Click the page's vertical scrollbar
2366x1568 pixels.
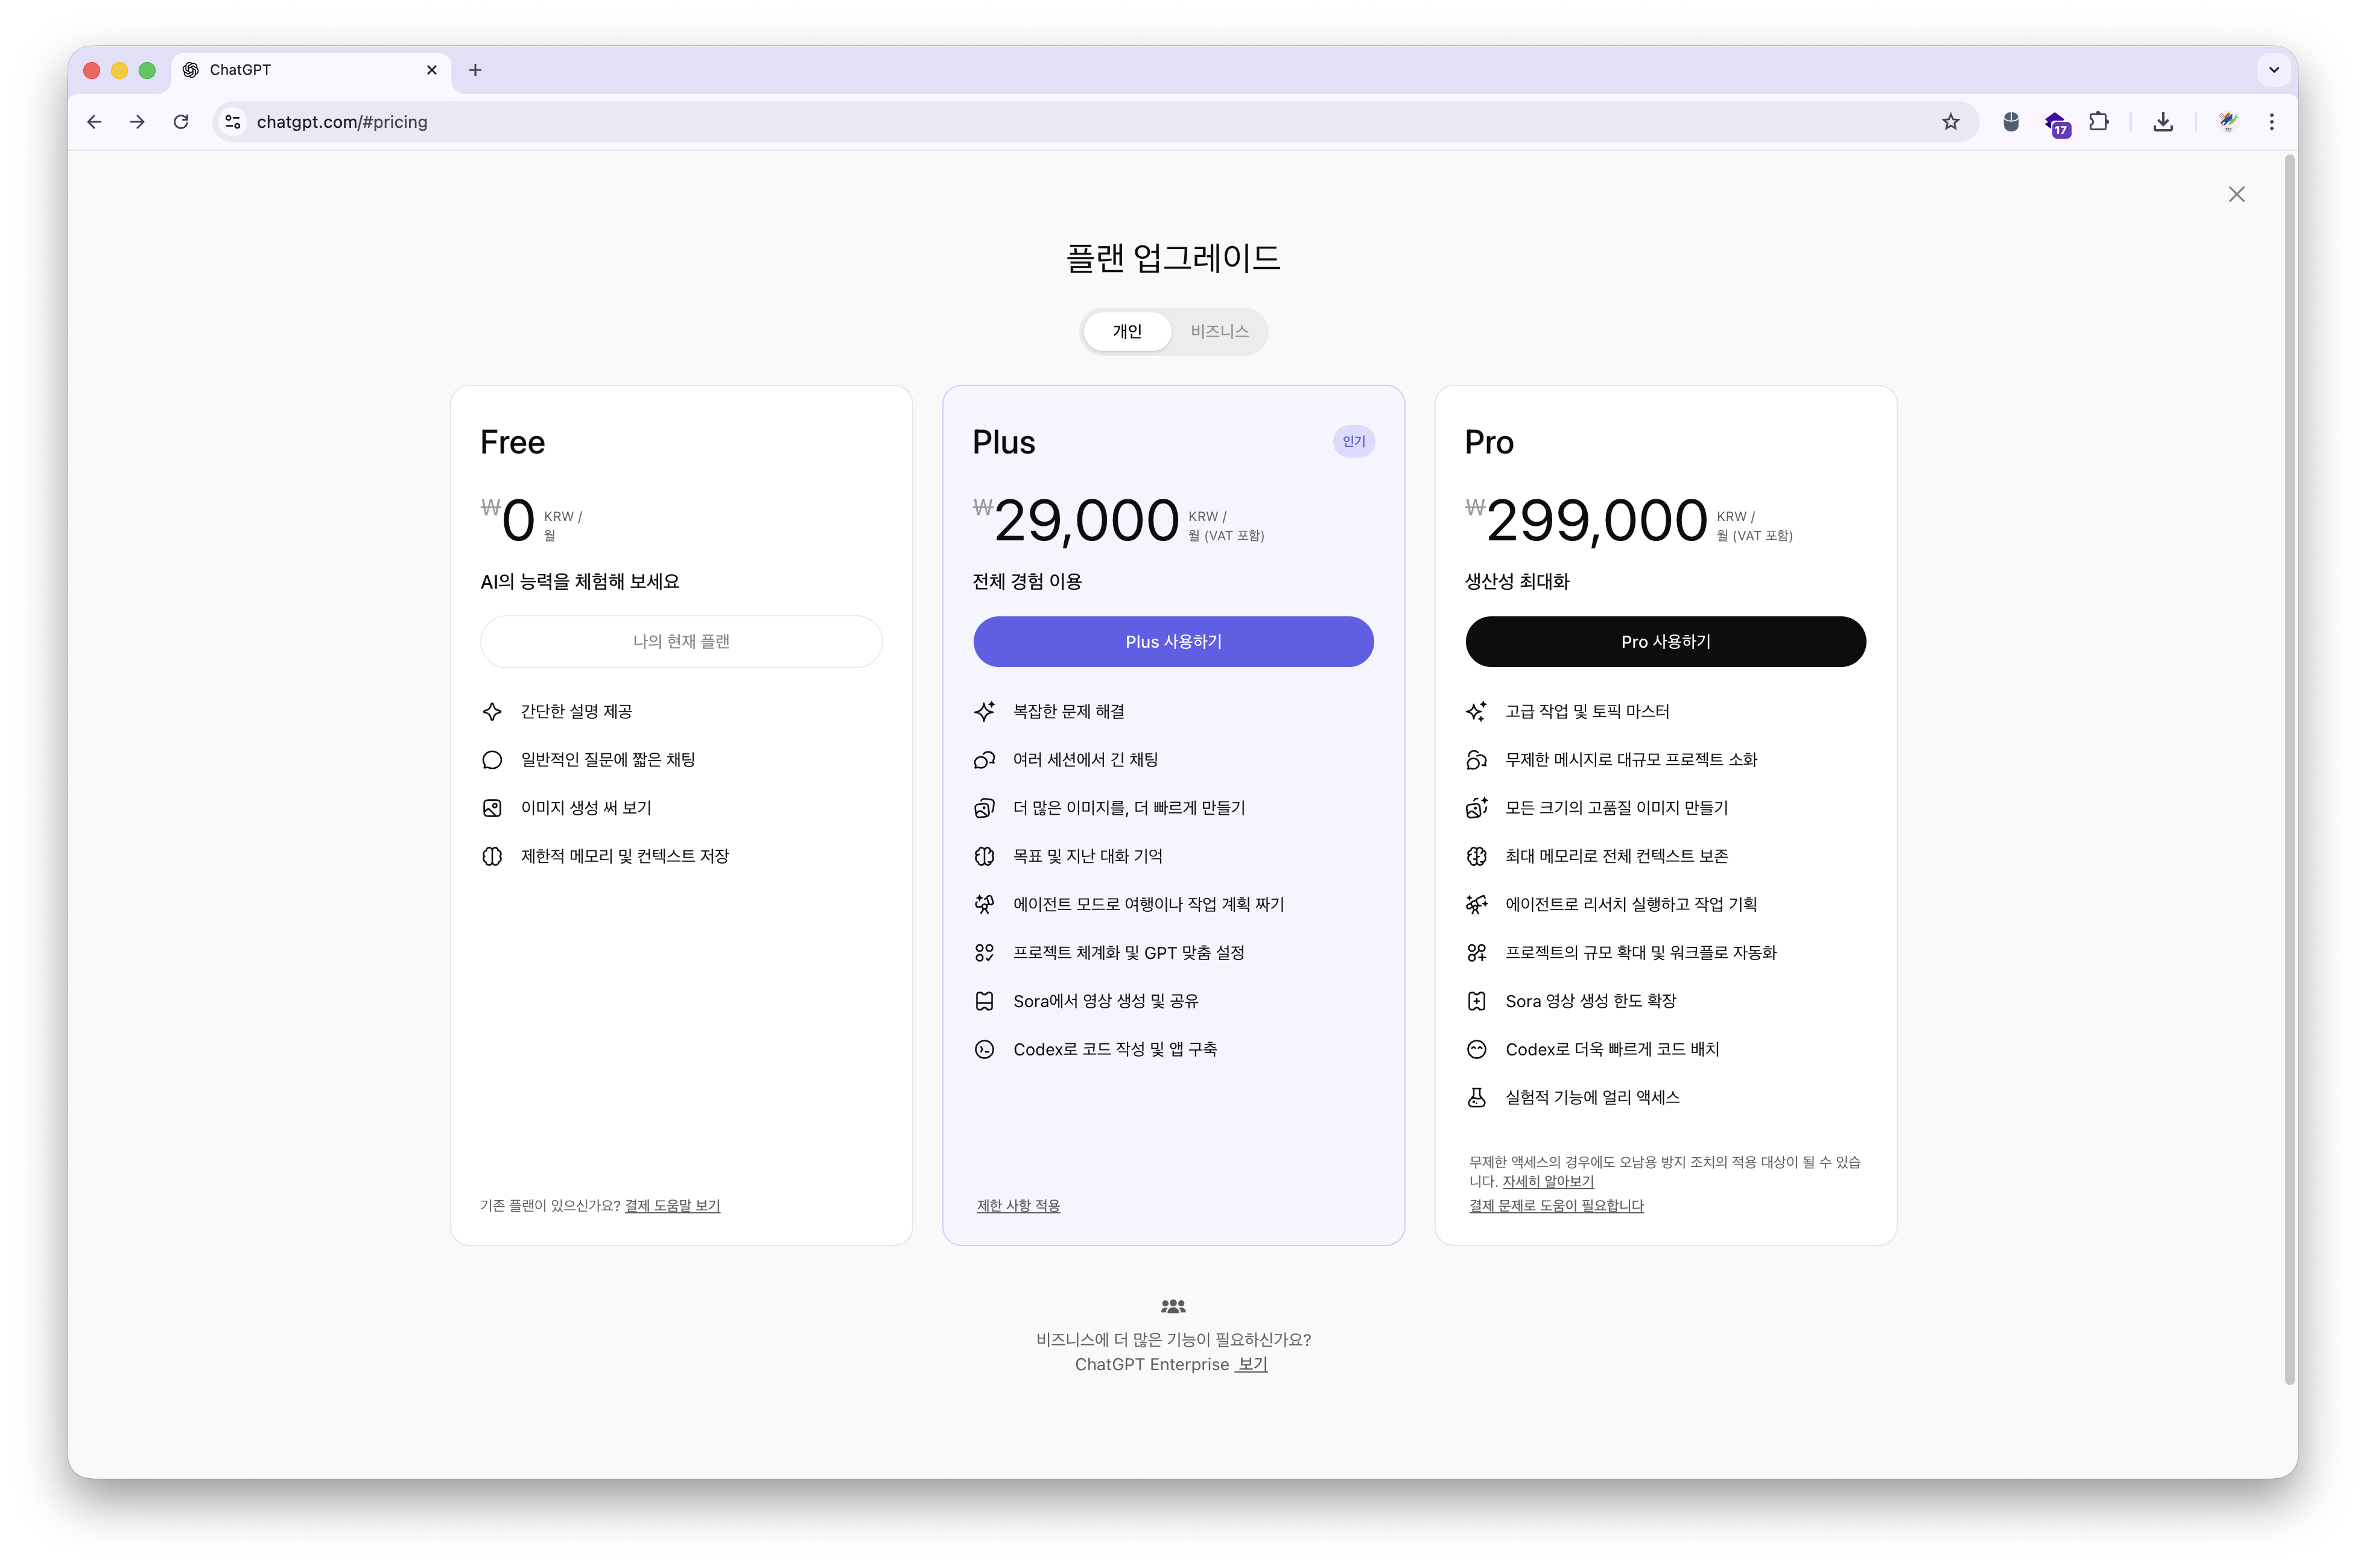tap(2289, 770)
